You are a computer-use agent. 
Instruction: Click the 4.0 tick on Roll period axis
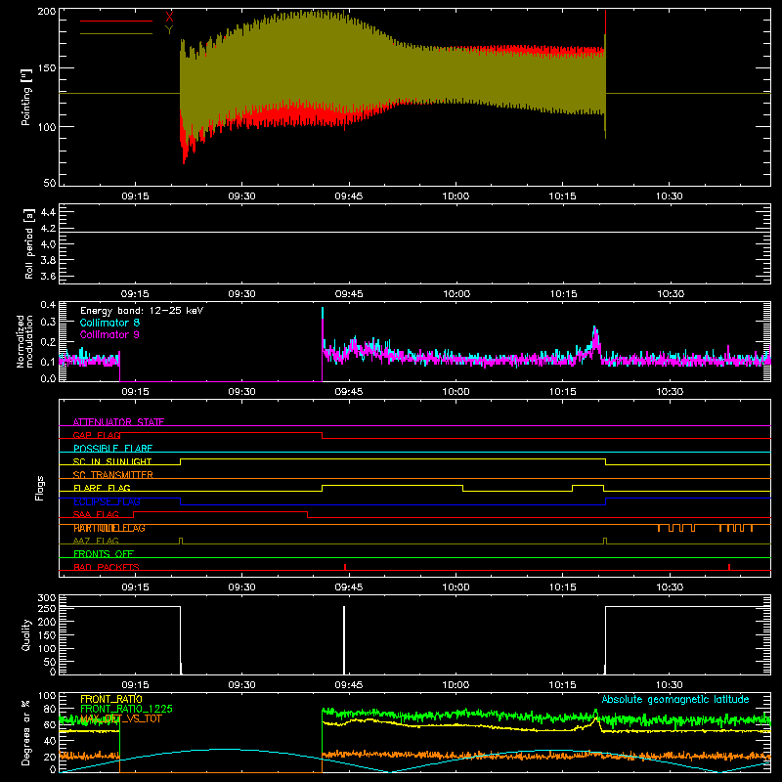click(x=48, y=244)
